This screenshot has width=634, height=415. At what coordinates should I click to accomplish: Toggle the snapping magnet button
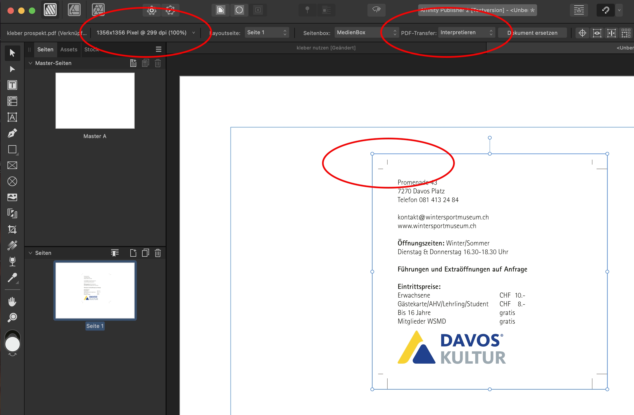click(x=605, y=10)
